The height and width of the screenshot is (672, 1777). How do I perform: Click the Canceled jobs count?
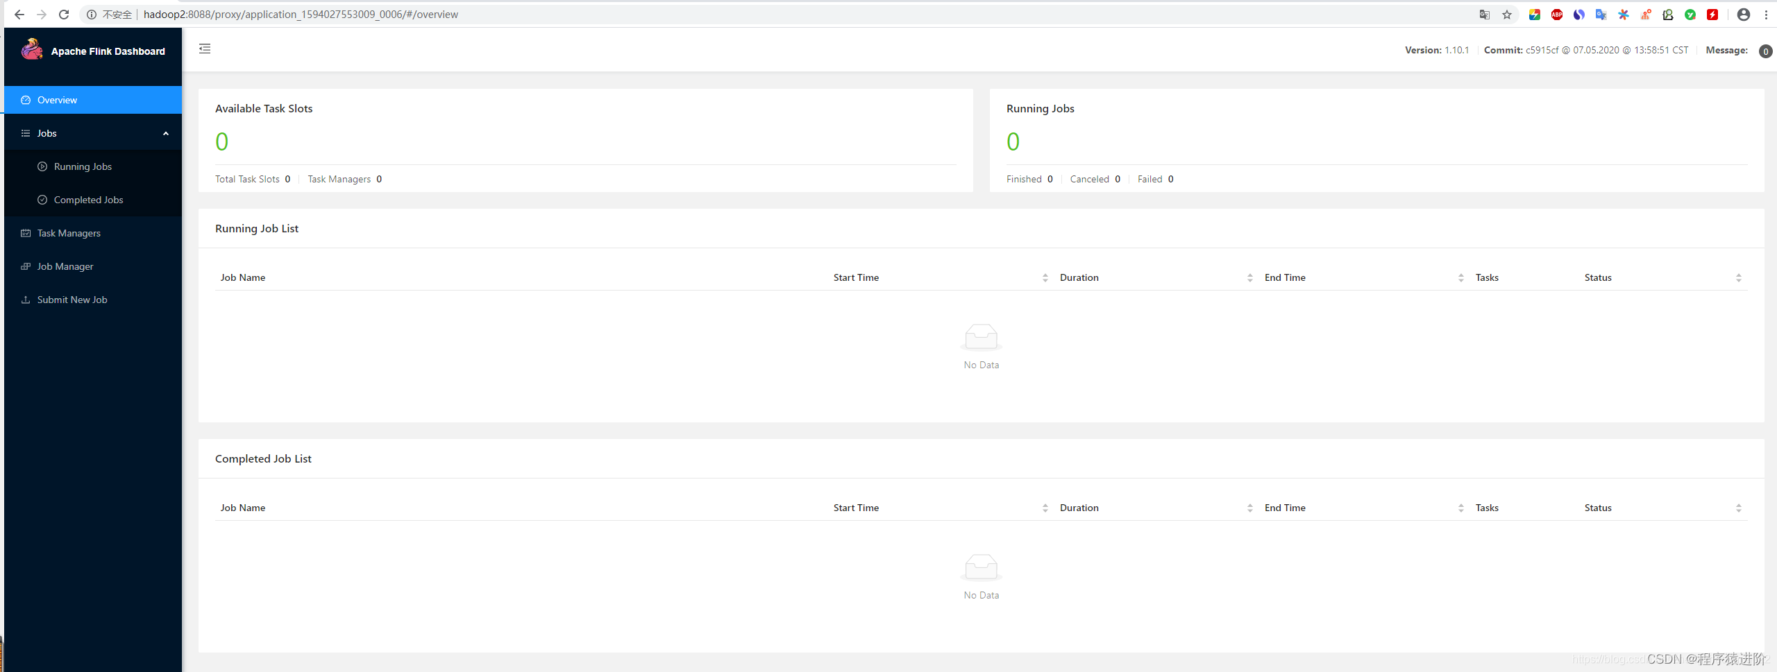[x=1118, y=179]
